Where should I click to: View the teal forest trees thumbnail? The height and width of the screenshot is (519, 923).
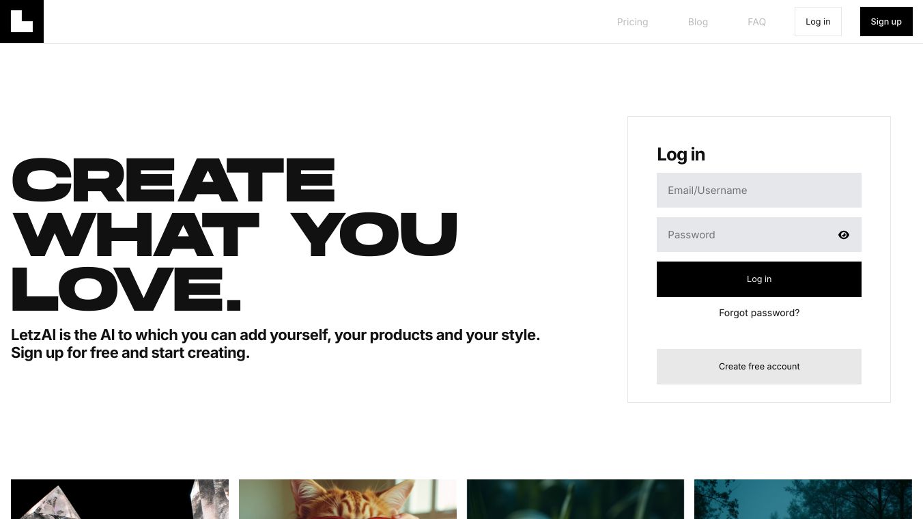pyautogui.click(x=803, y=499)
